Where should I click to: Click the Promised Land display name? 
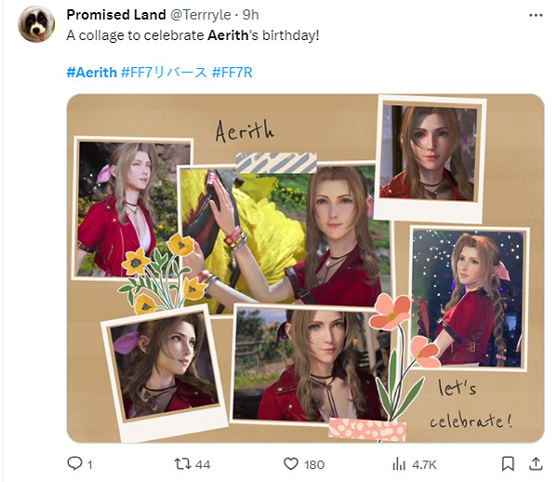click(116, 16)
